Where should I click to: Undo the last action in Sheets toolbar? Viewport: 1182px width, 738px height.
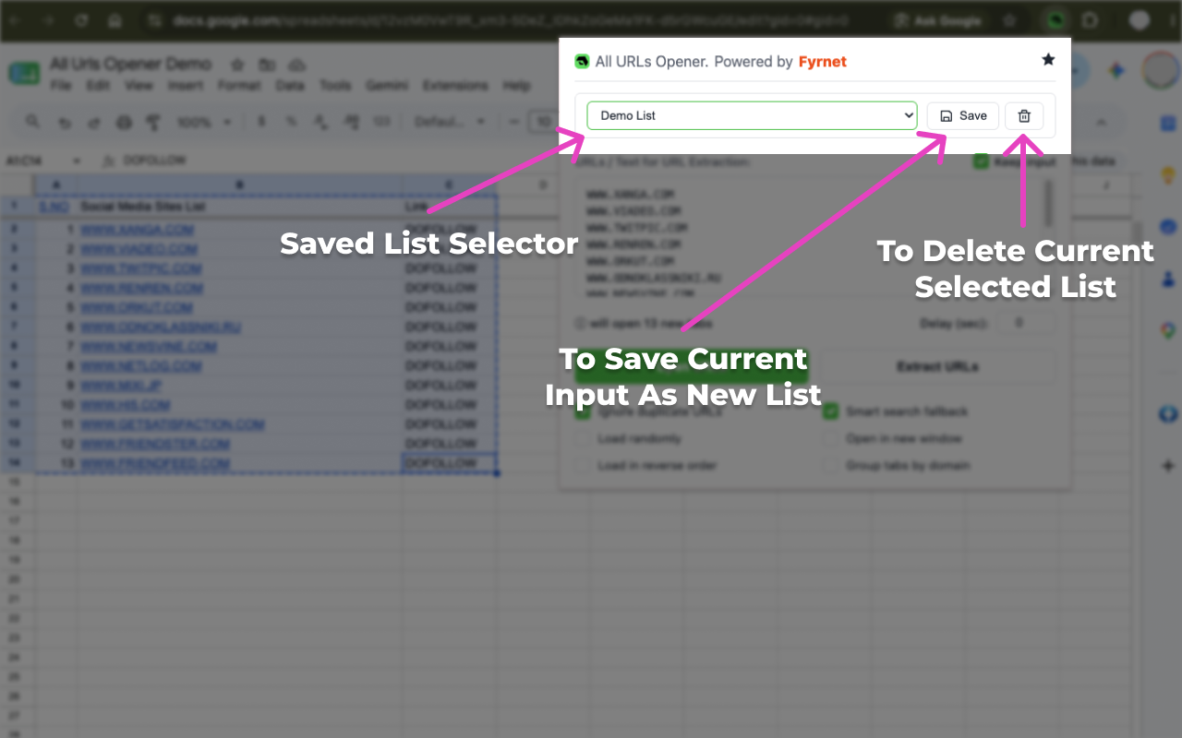coord(64,122)
